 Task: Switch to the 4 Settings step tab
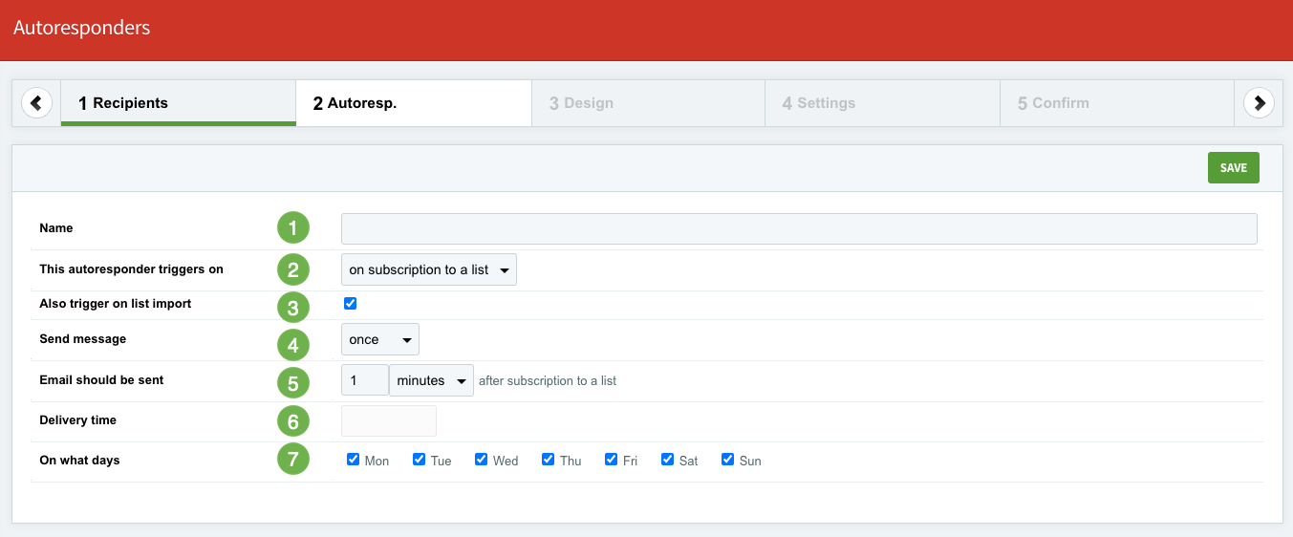883,103
